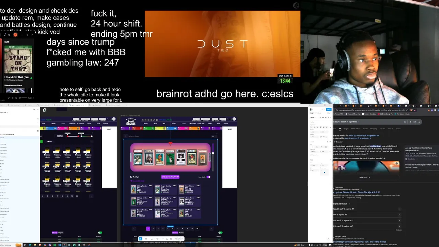
Task: Click the Sports Degens logo in unboxing frame
Action: (131, 121)
